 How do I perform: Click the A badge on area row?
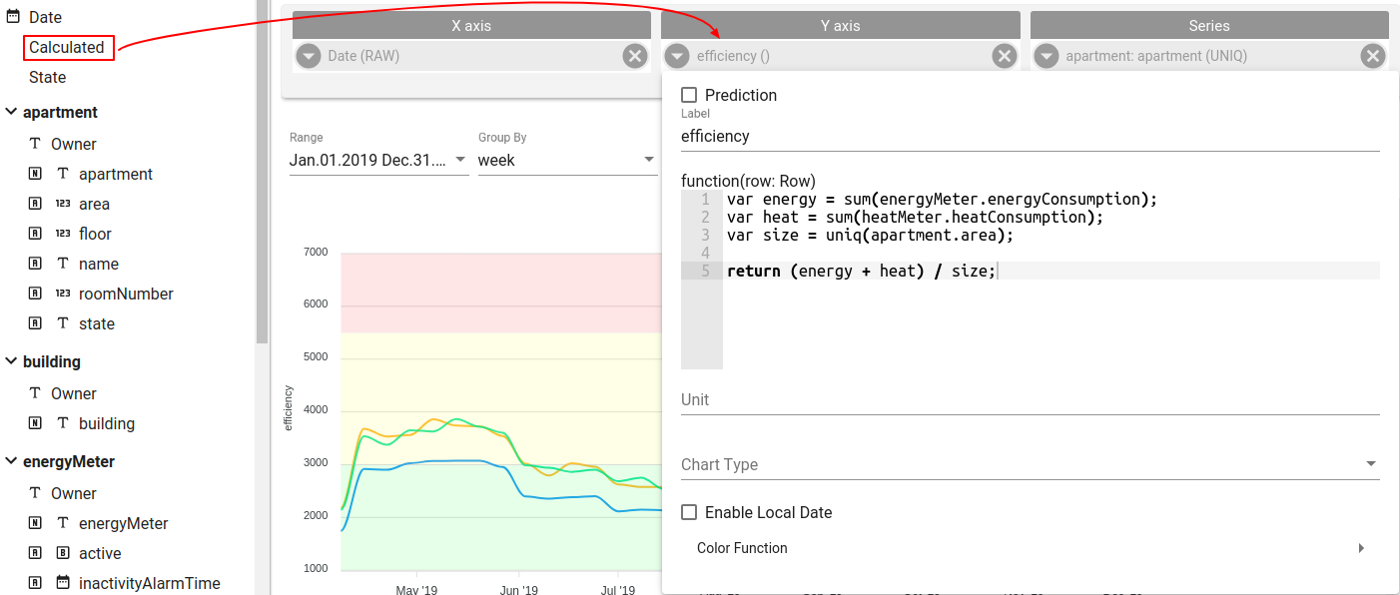[35, 204]
